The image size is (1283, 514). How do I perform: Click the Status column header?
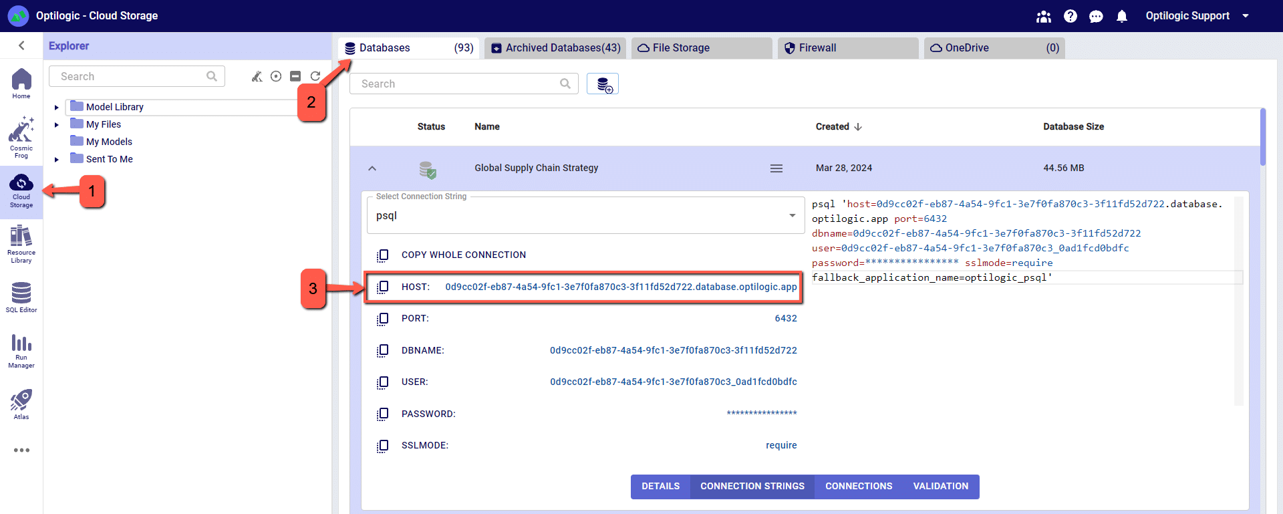click(431, 127)
